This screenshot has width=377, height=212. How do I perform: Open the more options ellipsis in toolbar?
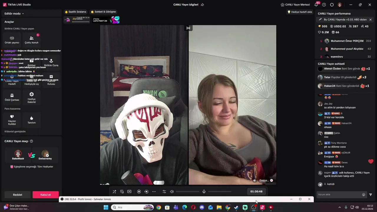click(154, 192)
